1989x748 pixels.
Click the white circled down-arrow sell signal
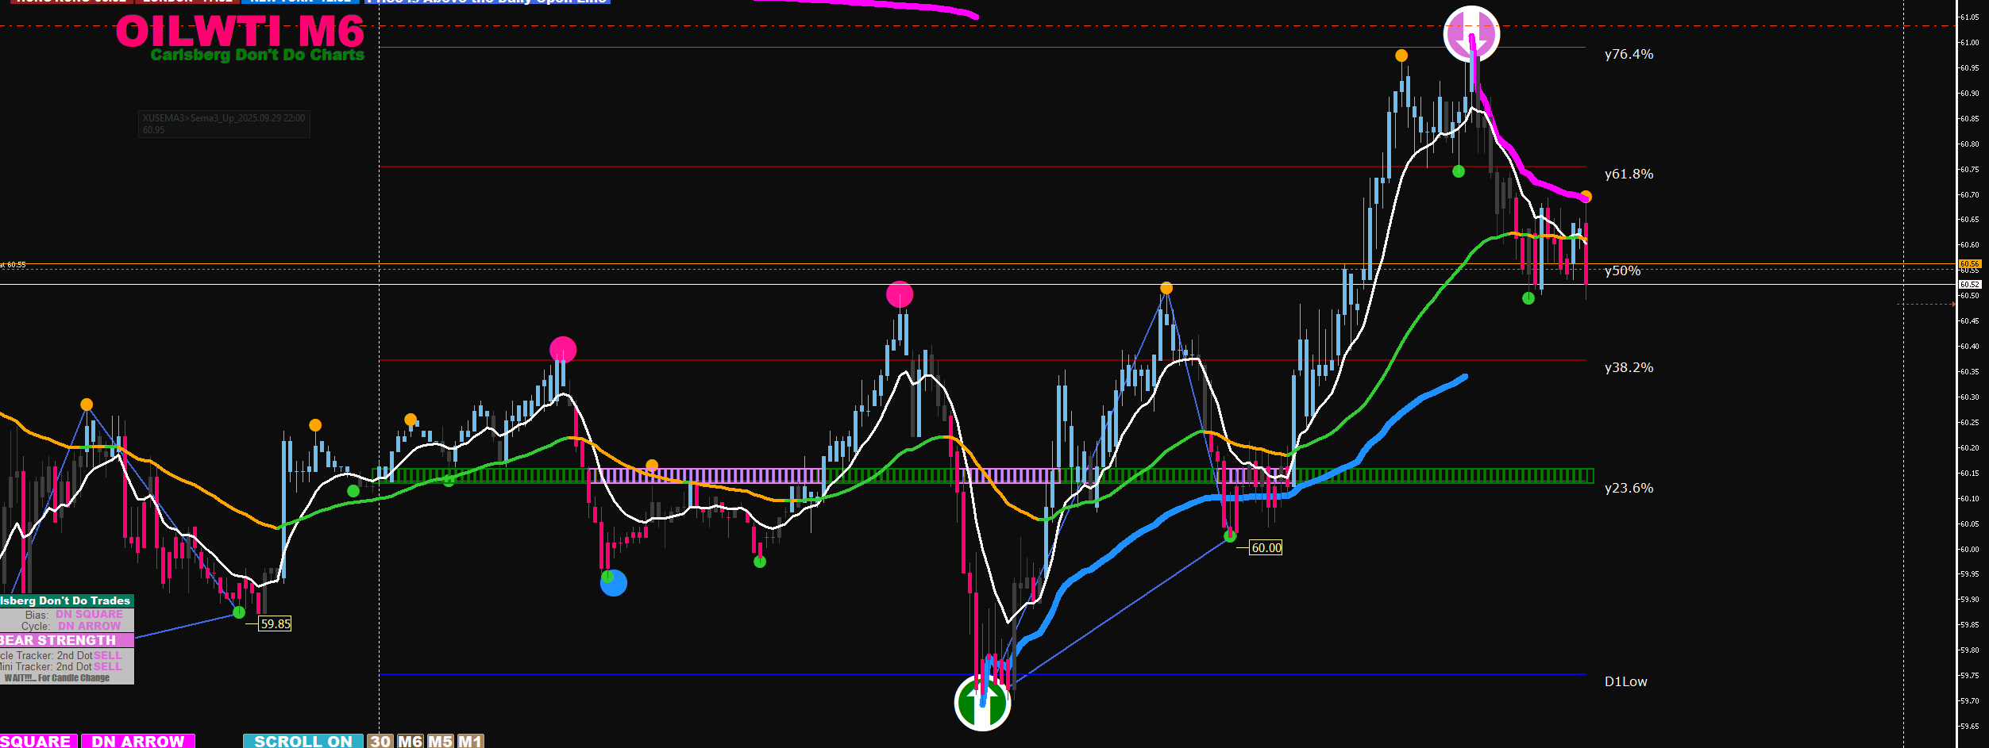click(1471, 34)
